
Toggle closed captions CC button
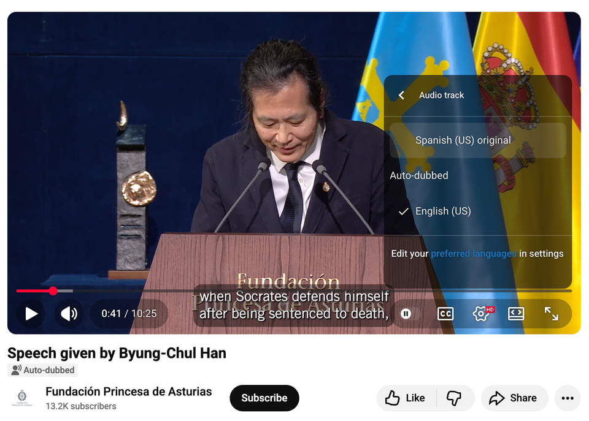(445, 314)
